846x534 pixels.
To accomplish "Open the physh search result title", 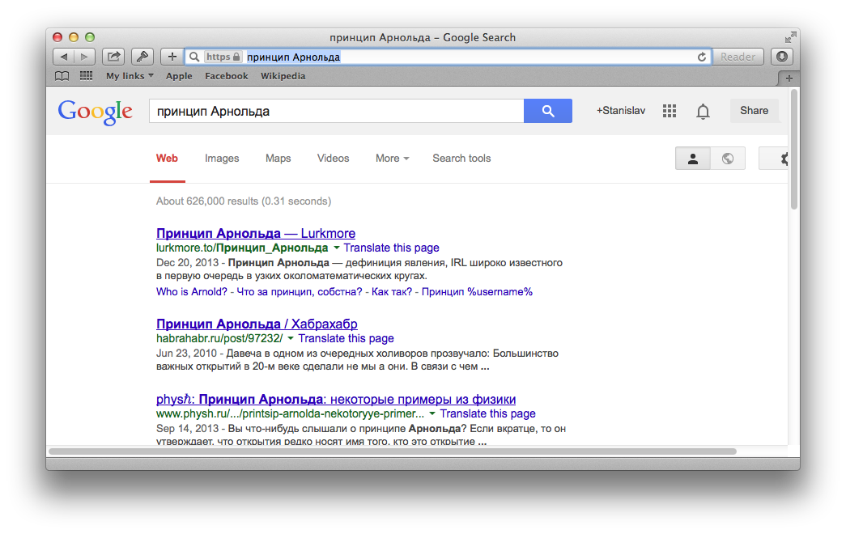I will [x=336, y=399].
